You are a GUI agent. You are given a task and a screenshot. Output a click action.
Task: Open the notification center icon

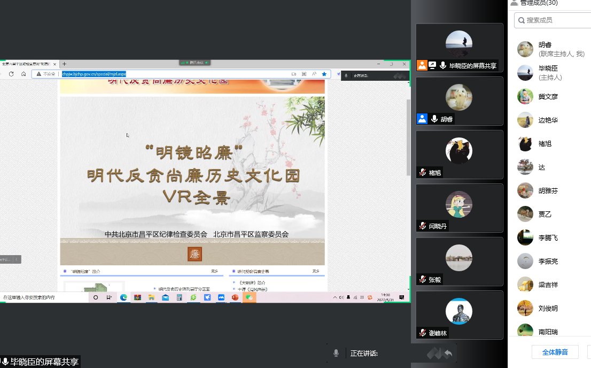tap(402, 297)
